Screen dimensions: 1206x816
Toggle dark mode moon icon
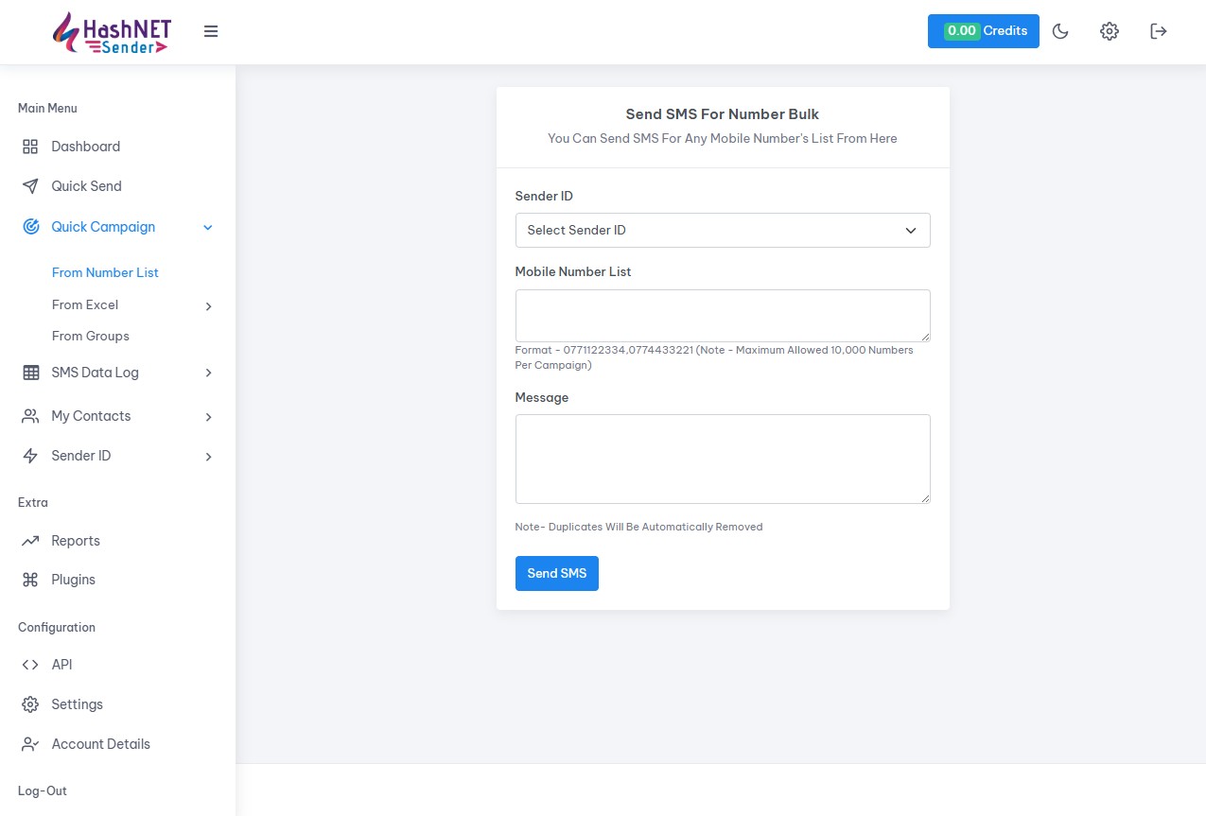click(1060, 31)
